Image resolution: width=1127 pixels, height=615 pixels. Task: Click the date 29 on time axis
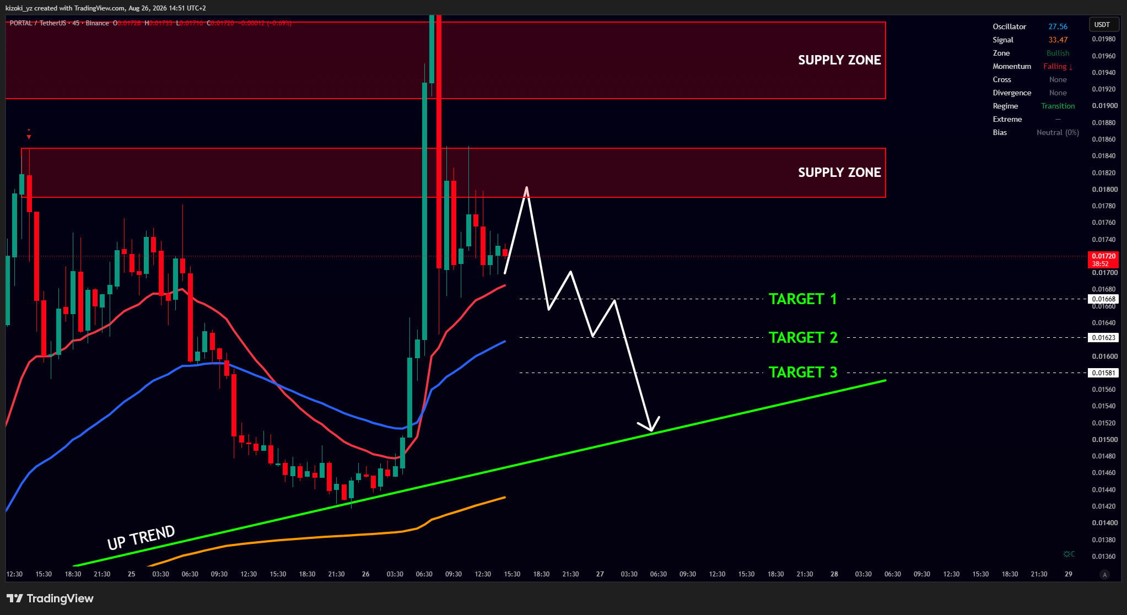pyautogui.click(x=1068, y=574)
